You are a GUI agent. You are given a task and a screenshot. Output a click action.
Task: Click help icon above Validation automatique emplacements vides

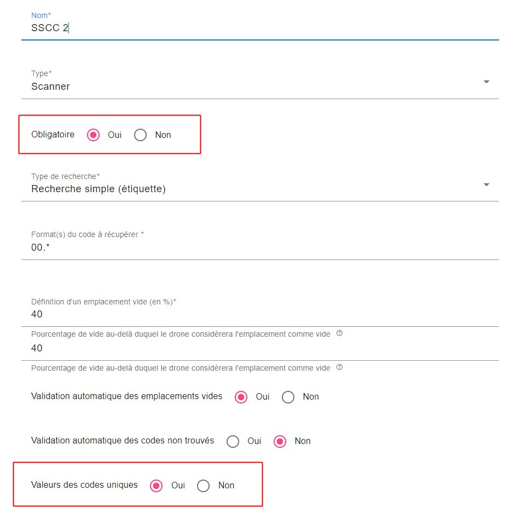(x=339, y=367)
